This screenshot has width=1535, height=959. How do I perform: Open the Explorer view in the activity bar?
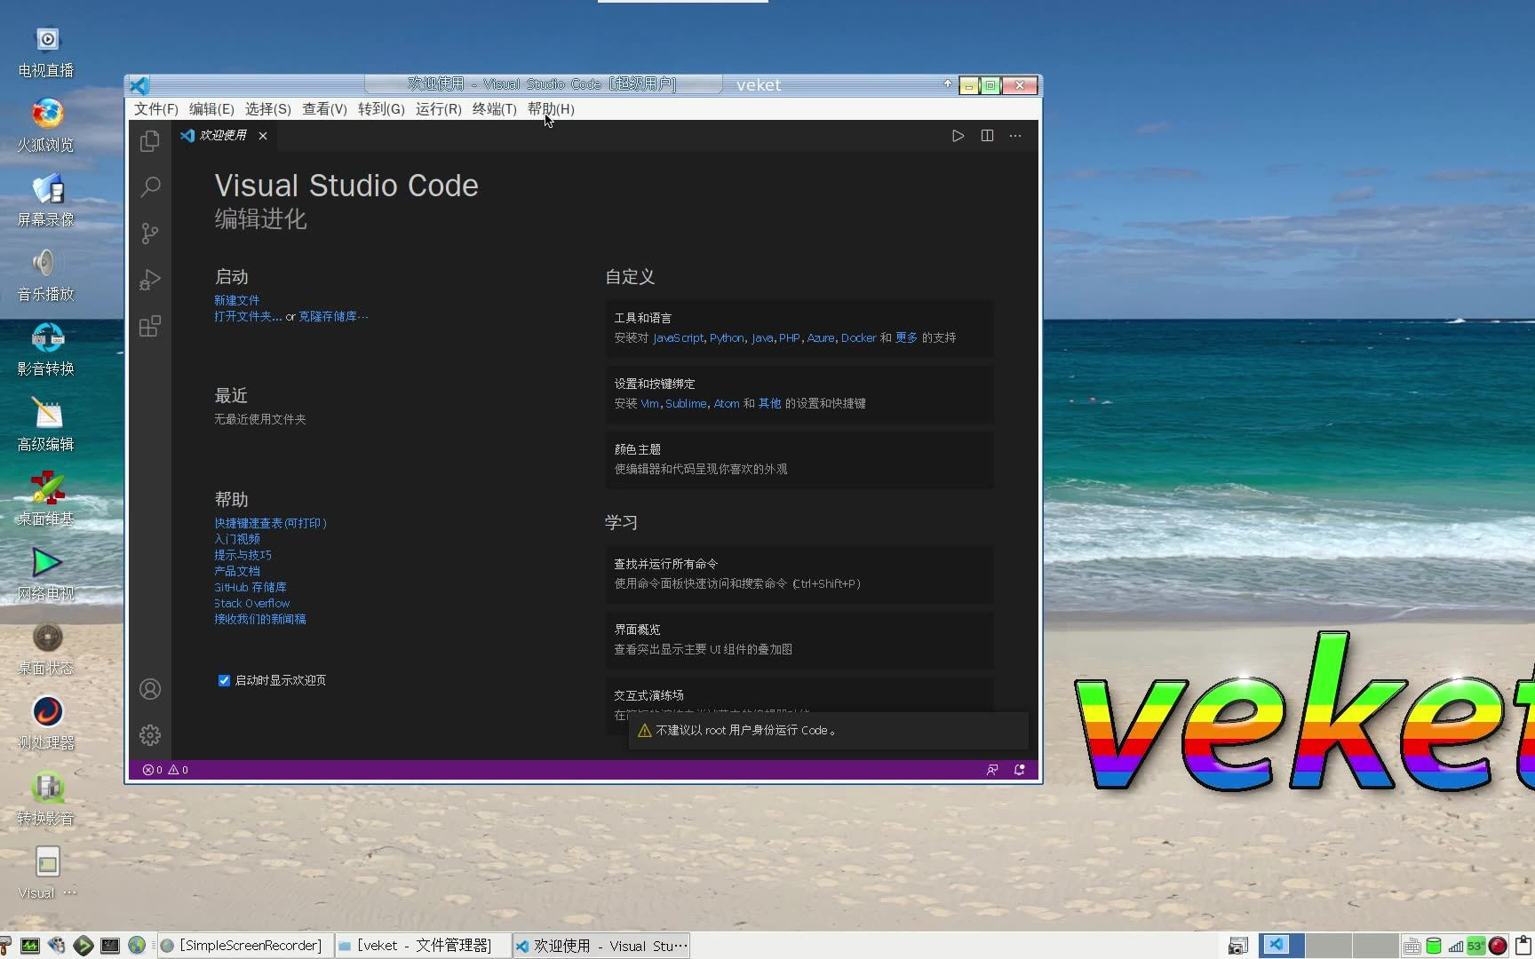(150, 140)
